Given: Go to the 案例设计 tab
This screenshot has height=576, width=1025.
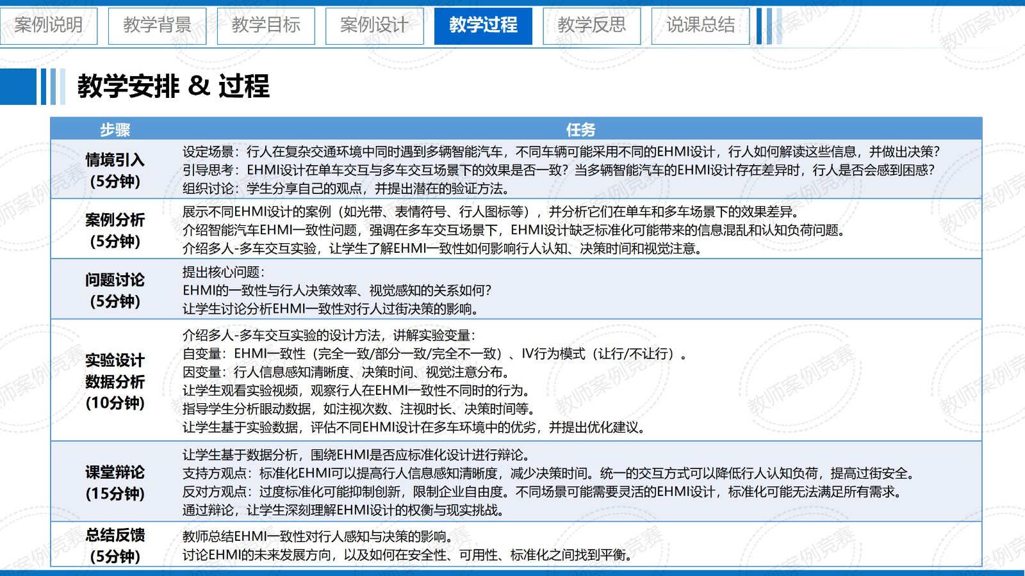Looking at the screenshot, I should coord(374,26).
